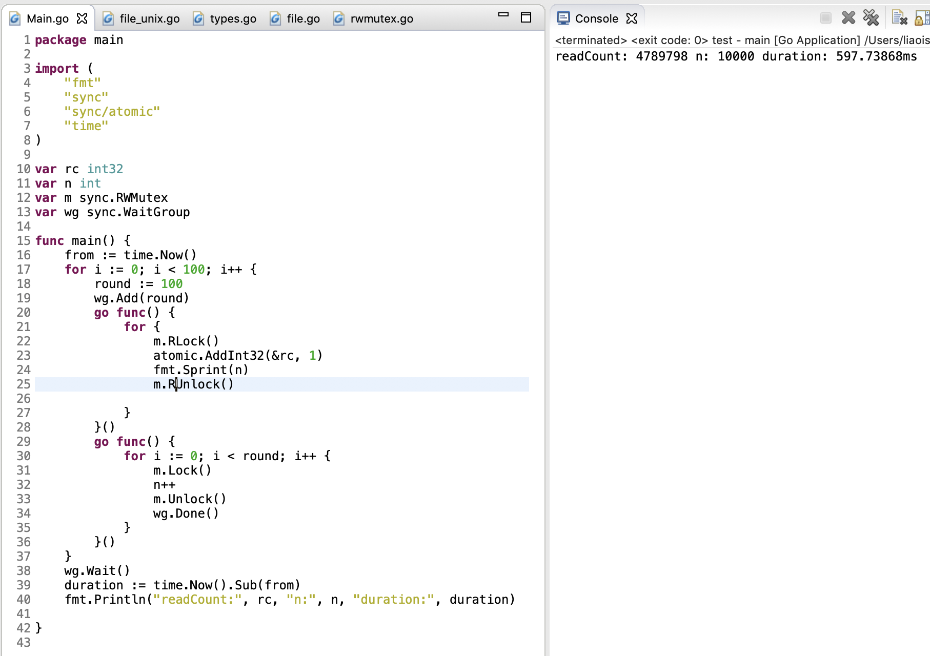Click line number 15 in the gutter
This screenshot has height=656, width=930.
24,241
